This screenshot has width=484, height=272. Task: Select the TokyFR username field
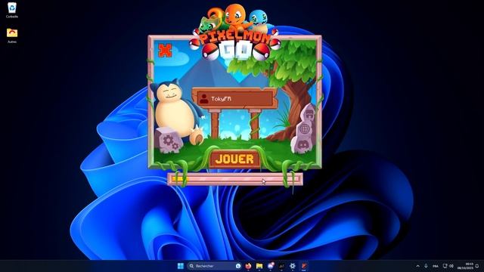click(235, 99)
